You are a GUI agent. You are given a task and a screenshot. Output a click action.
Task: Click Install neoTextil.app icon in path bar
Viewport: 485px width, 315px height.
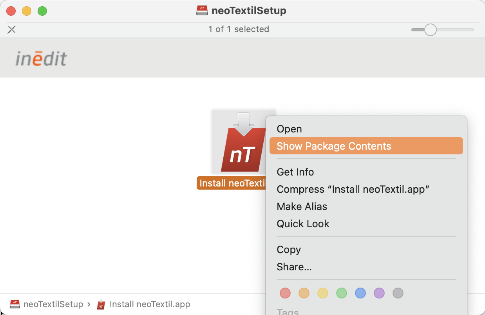click(x=101, y=304)
